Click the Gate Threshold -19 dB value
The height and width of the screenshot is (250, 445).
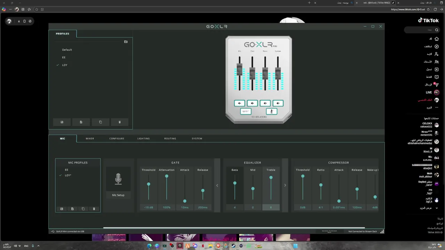[148, 207]
